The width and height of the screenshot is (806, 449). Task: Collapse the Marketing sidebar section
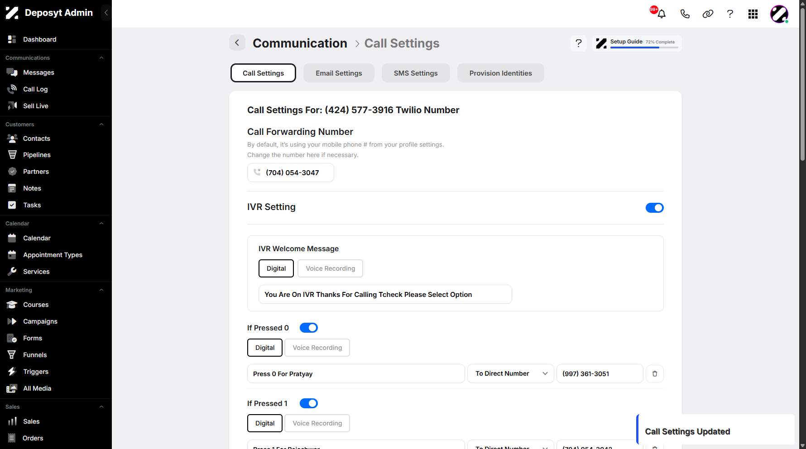coord(101,290)
